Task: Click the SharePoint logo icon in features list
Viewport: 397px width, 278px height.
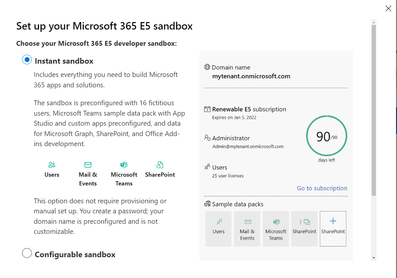Action: (160, 165)
